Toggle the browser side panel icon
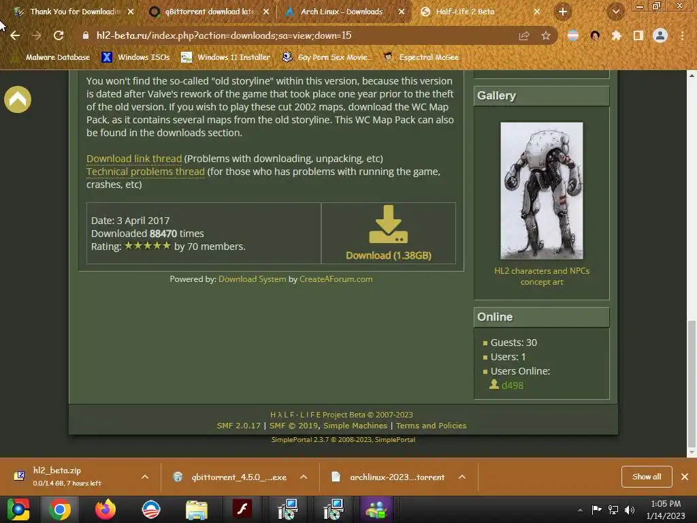The width and height of the screenshot is (697, 523). [638, 35]
